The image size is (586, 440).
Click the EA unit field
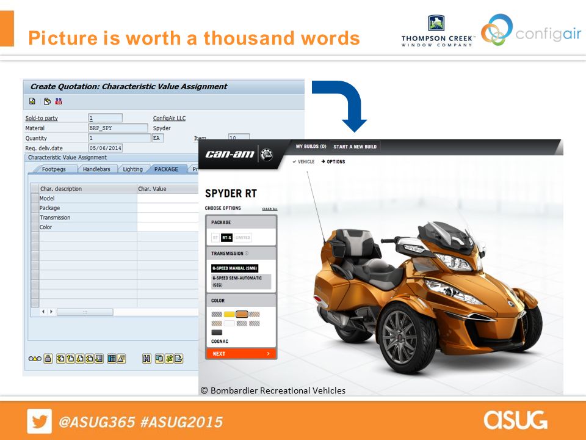click(157, 138)
